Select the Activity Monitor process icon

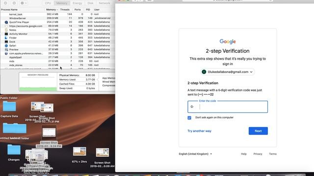click(6, 34)
